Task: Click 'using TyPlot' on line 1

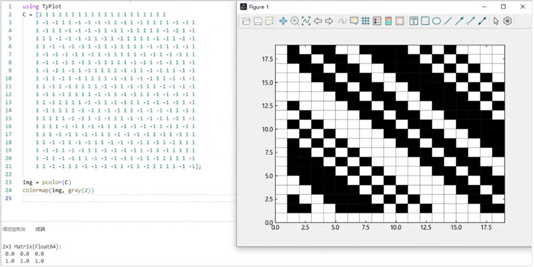Action: click(x=42, y=6)
